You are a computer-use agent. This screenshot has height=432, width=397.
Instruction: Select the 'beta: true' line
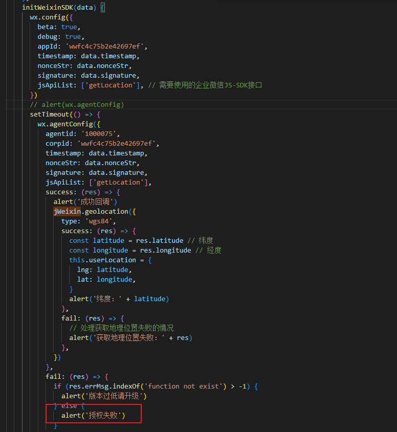tap(59, 27)
